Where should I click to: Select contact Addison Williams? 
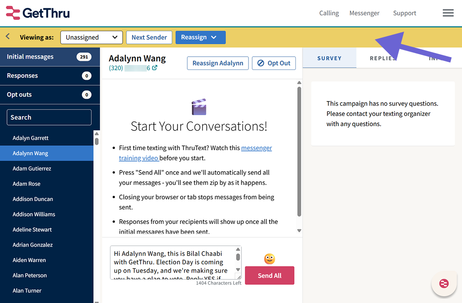(46, 214)
